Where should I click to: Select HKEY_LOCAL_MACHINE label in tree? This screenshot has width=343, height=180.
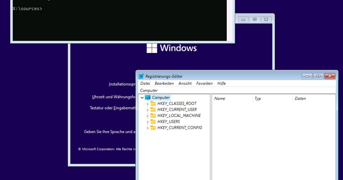pos(179,116)
